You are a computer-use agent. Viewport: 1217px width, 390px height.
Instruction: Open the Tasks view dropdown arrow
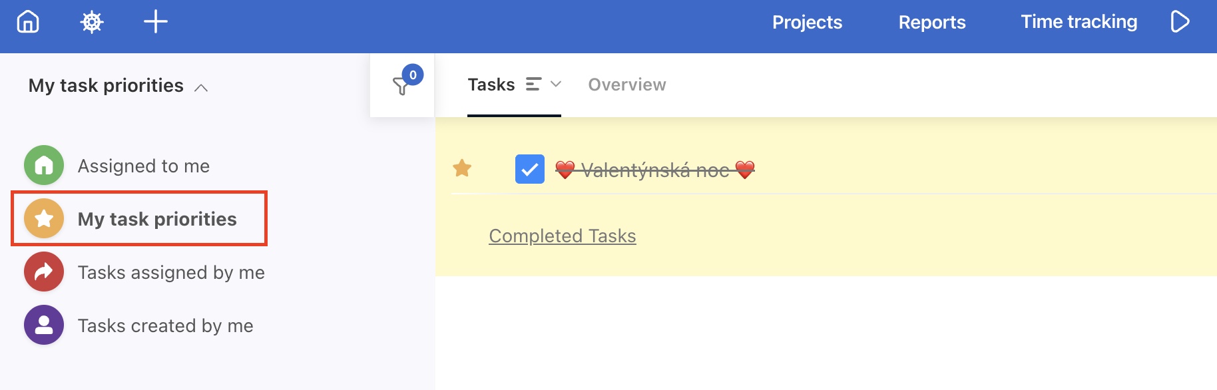556,85
